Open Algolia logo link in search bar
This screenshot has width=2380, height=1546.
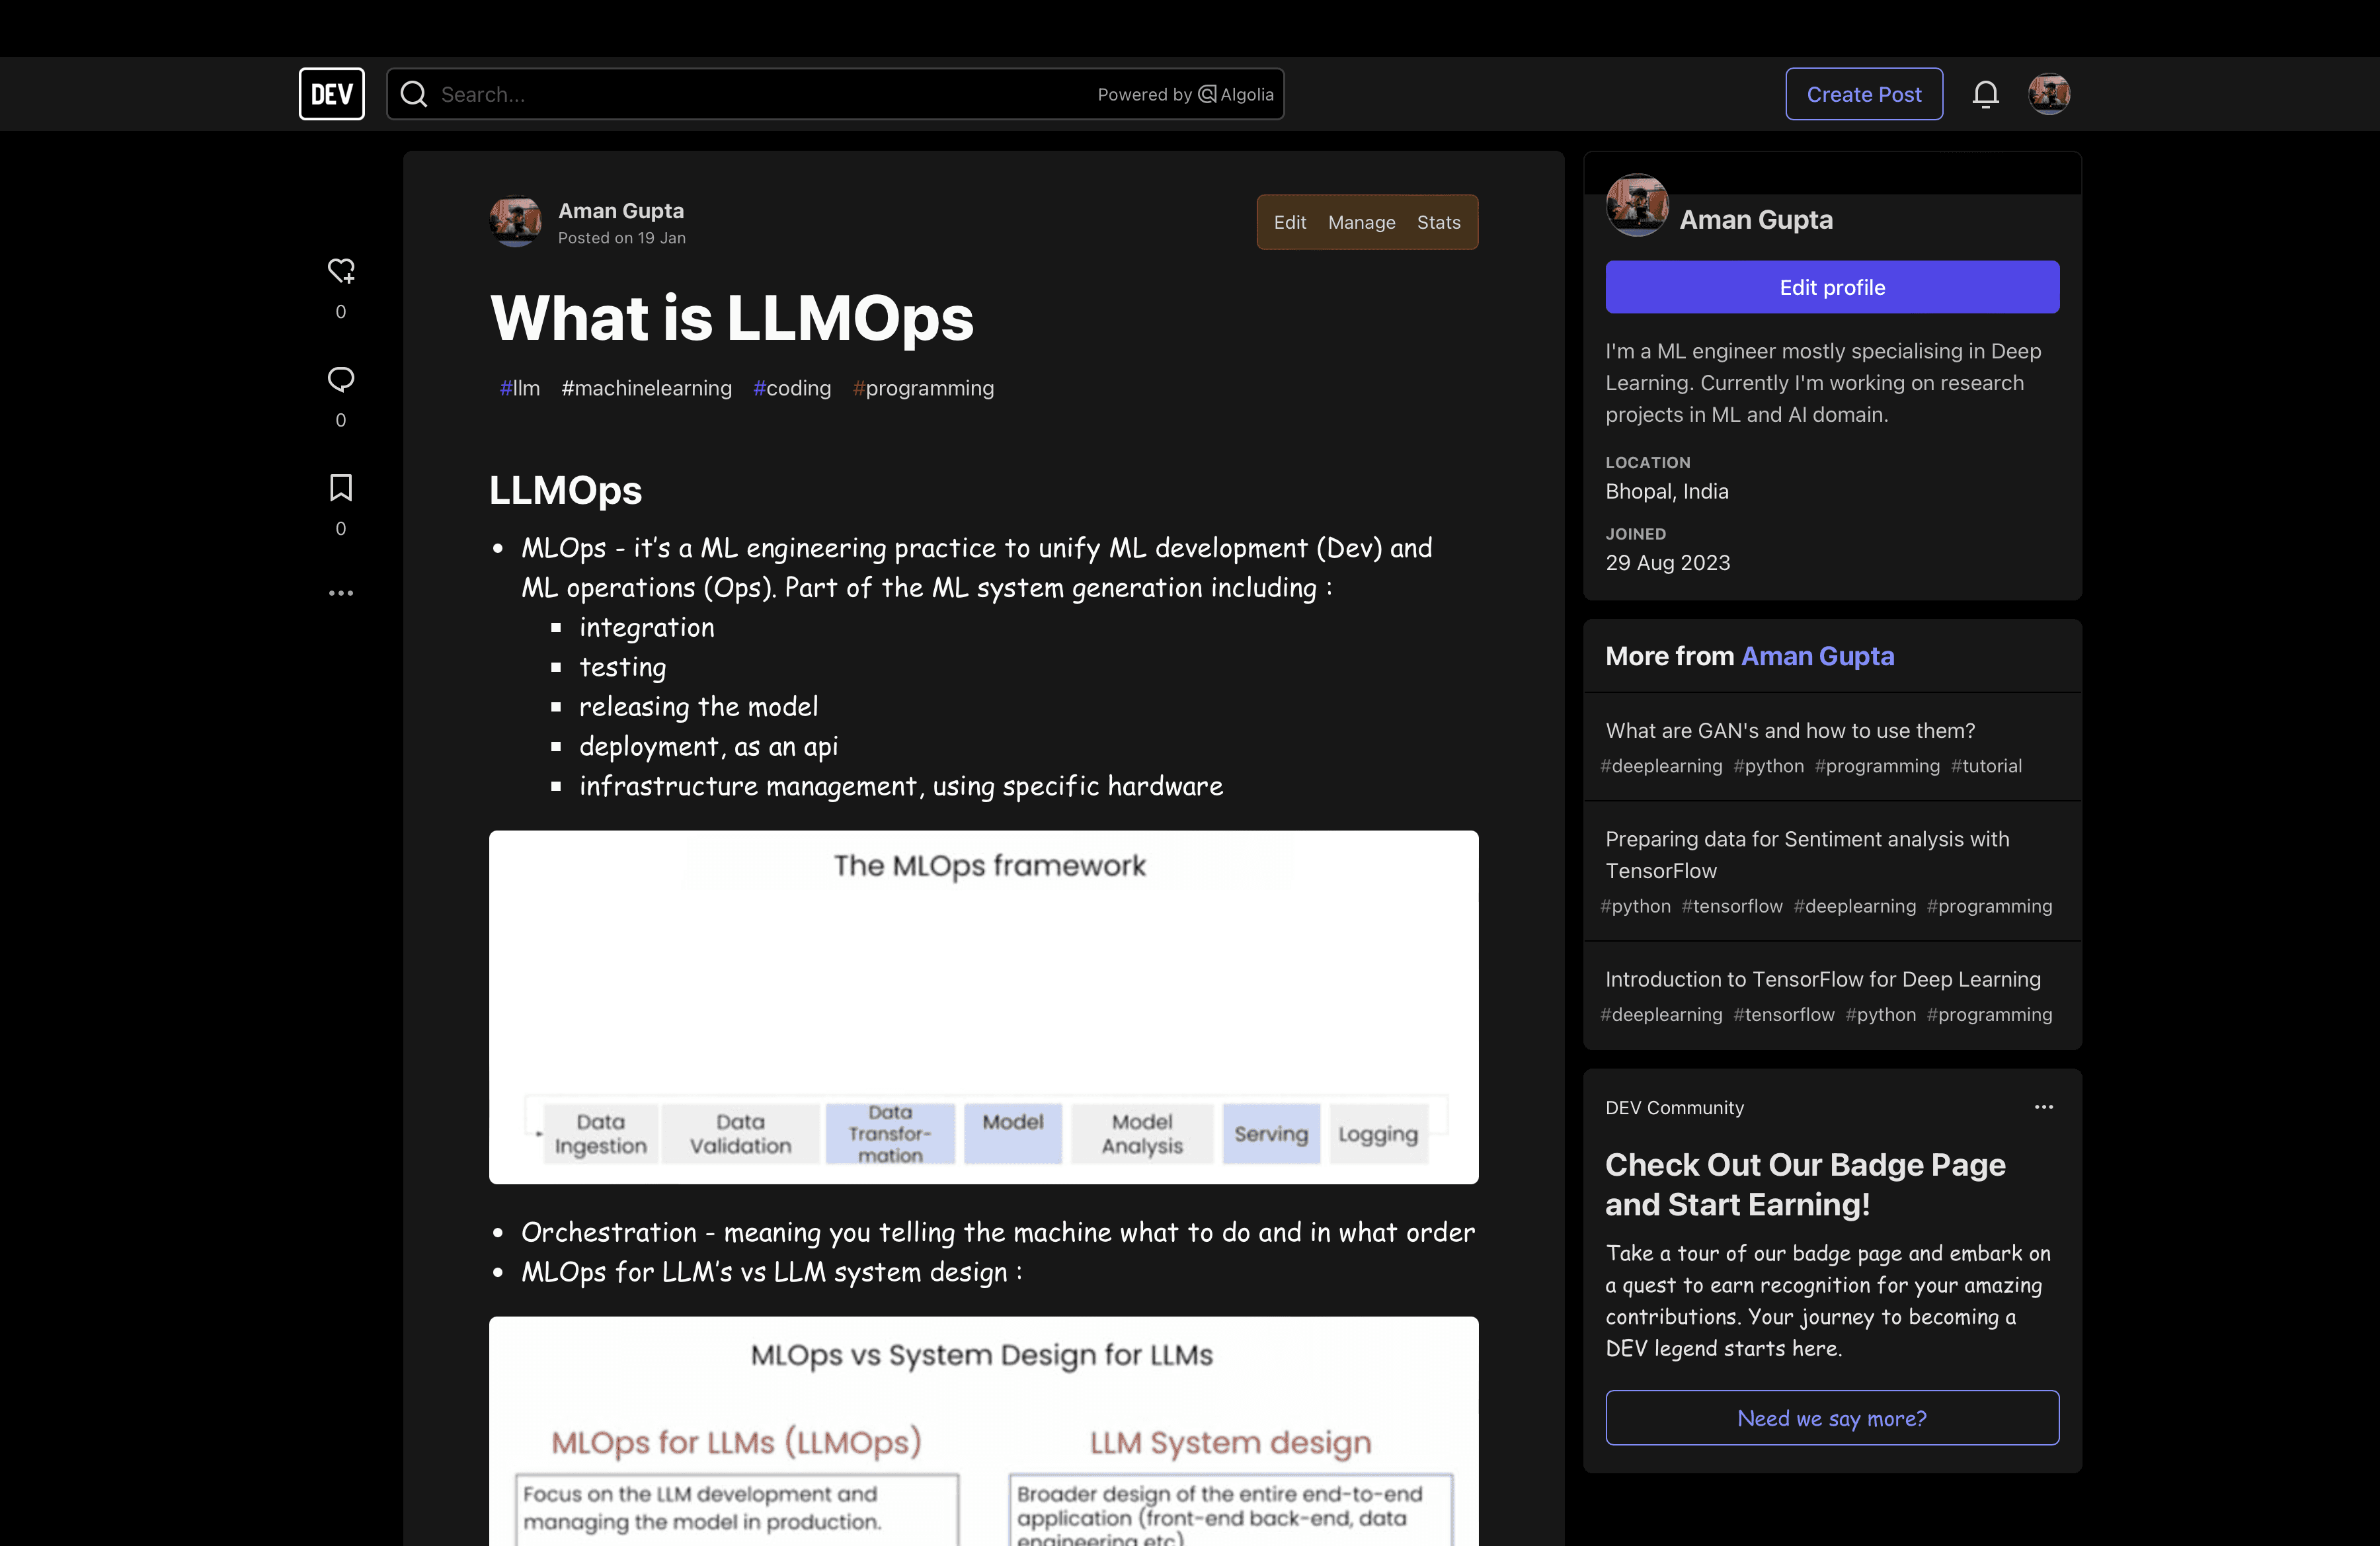1235,94
